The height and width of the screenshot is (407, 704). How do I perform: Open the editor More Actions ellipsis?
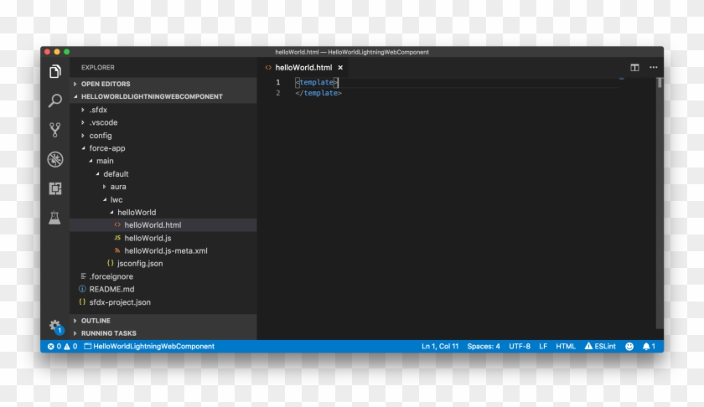653,67
